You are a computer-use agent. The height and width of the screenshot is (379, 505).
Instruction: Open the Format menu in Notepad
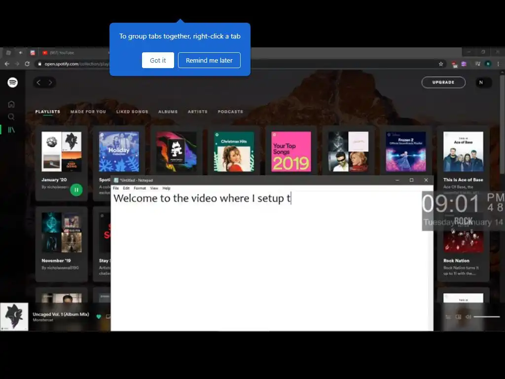pyautogui.click(x=140, y=188)
